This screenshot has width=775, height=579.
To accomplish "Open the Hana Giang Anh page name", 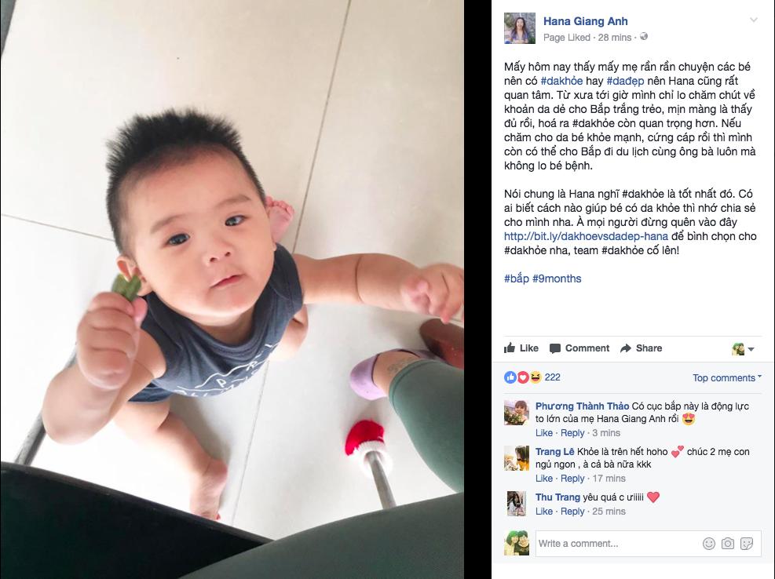I will coord(585,21).
